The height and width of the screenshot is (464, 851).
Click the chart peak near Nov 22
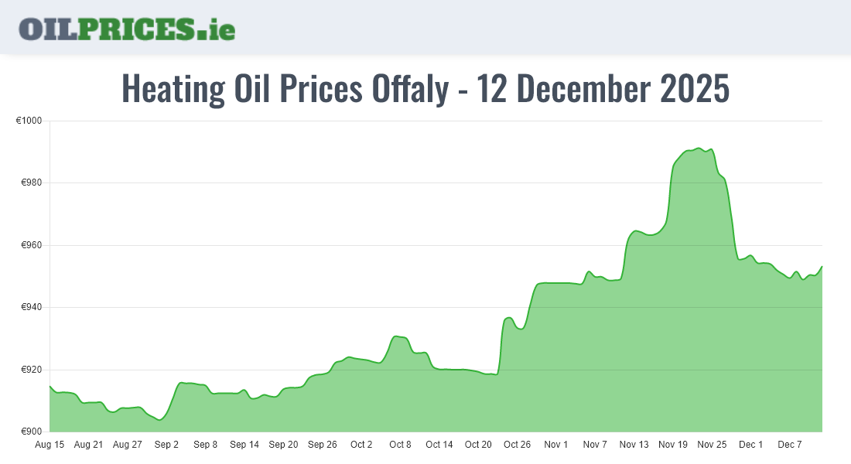tap(698, 148)
